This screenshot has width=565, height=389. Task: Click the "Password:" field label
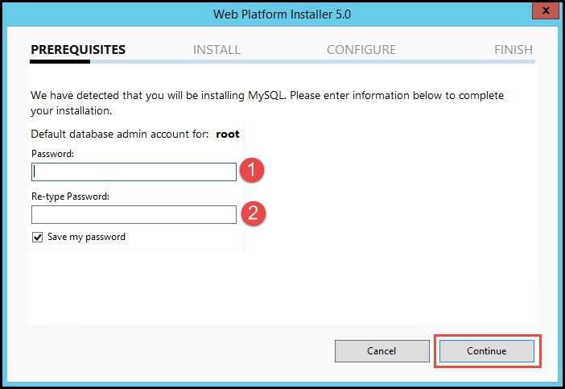[52, 154]
